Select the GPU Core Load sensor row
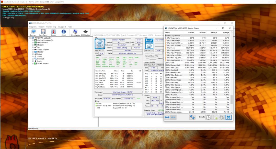Image resolution: width=276 pixels, height=149 pixels. pyautogui.click(x=197, y=70)
